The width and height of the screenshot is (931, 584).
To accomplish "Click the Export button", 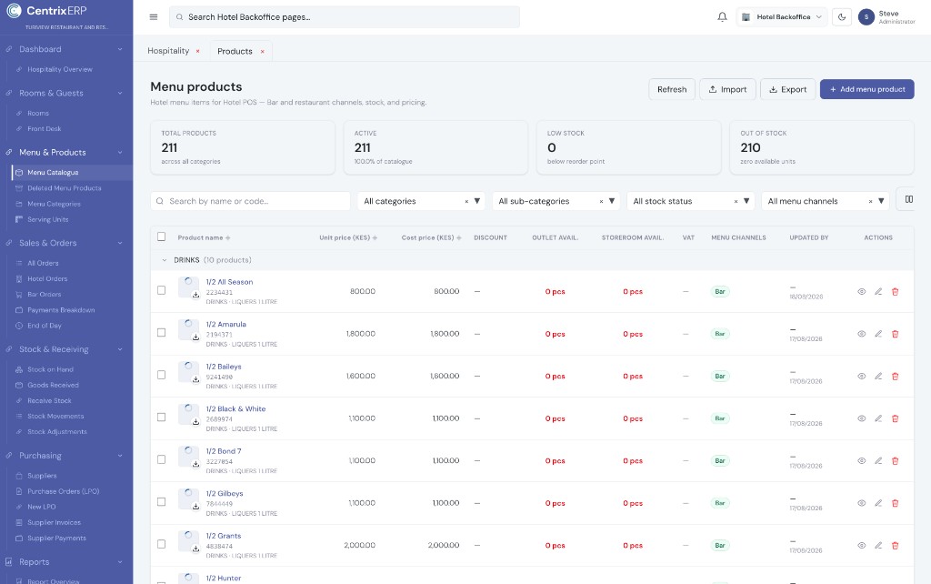I will click(788, 90).
